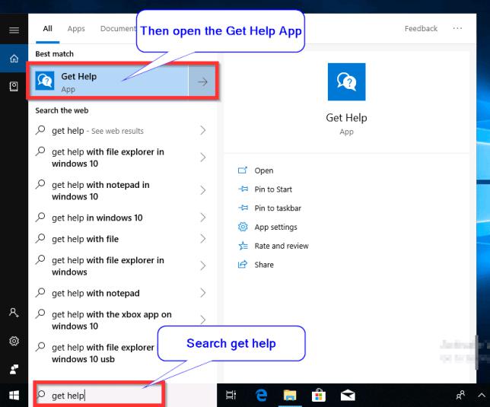Image resolution: width=490 pixels, height=407 pixels.
Task: Click the search box containing 'get help'
Action: 99,395
